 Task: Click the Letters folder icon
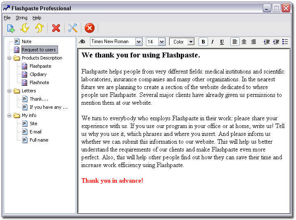(x=17, y=91)
